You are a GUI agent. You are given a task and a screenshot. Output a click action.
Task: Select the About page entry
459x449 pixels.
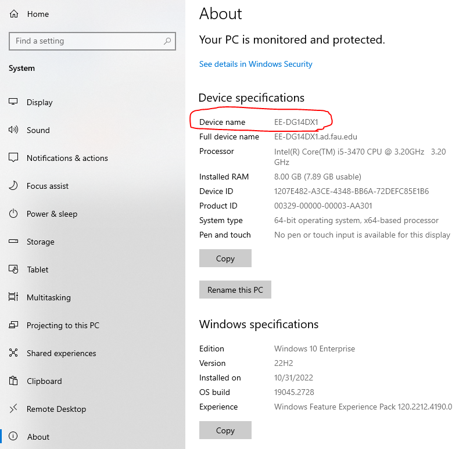(38, 437)
